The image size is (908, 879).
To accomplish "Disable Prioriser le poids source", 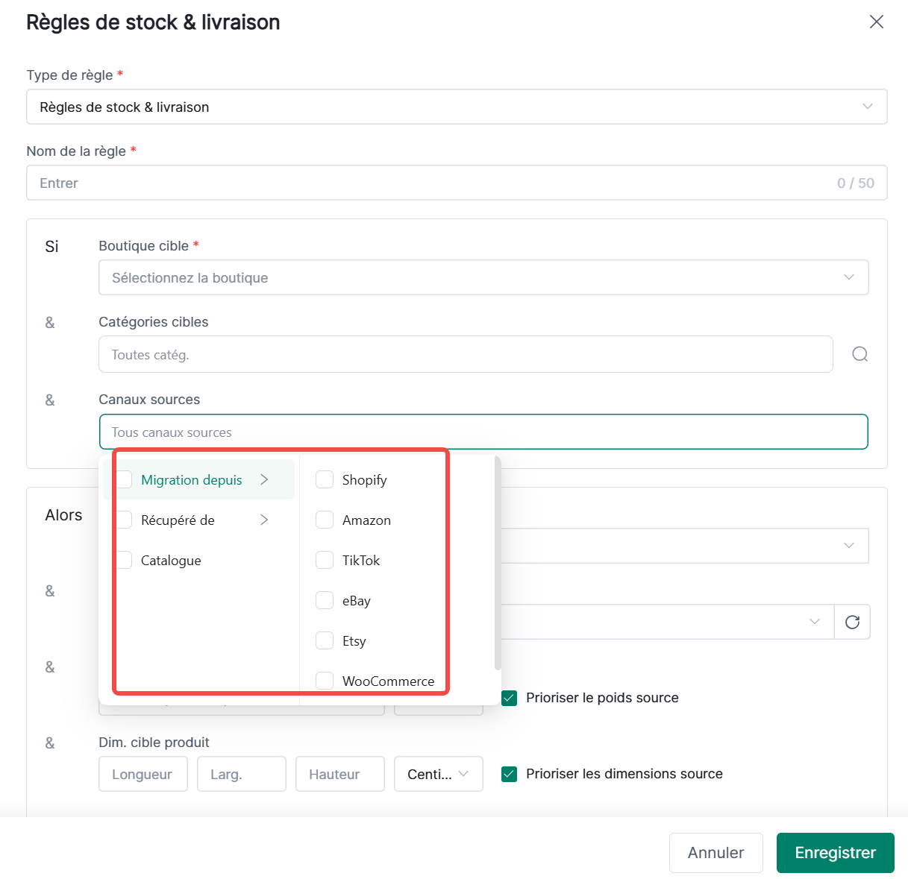I will click(x=510, y=698).
